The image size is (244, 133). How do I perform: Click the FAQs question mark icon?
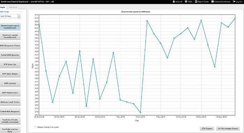tap(186, 1)
